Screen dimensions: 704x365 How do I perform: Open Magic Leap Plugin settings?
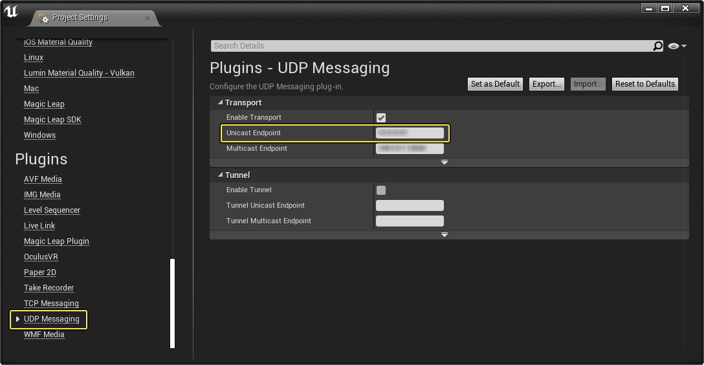56,241
